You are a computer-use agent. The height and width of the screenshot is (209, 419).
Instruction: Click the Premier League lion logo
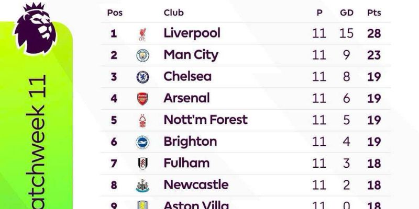[x=35, y=28]
